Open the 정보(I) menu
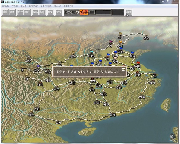This screenshot has height=144, width=180. [x=23, y=6]
